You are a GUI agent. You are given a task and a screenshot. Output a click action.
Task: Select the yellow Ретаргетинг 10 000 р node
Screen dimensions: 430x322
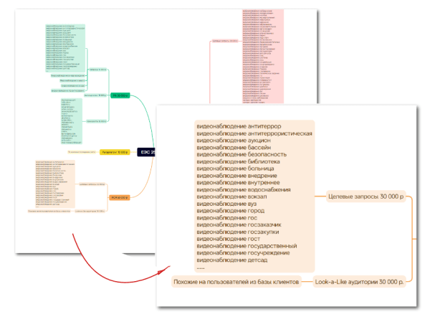pyautogui.click(x=114, y=152)
